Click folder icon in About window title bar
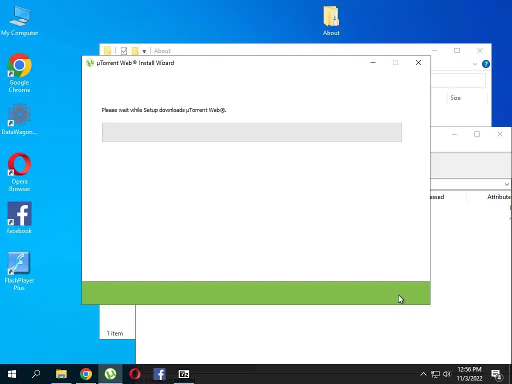The width and height of the screenshot is (512, 384). 107,50
